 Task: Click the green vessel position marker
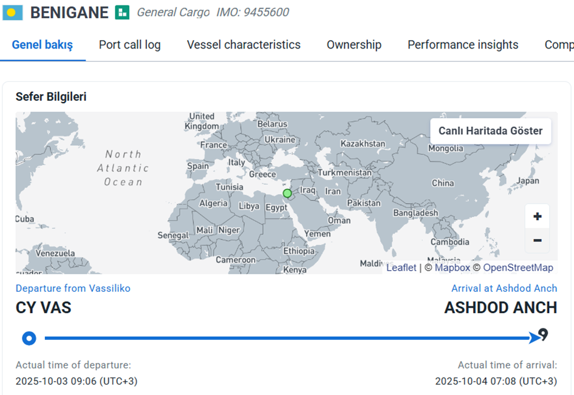[287, 194]
